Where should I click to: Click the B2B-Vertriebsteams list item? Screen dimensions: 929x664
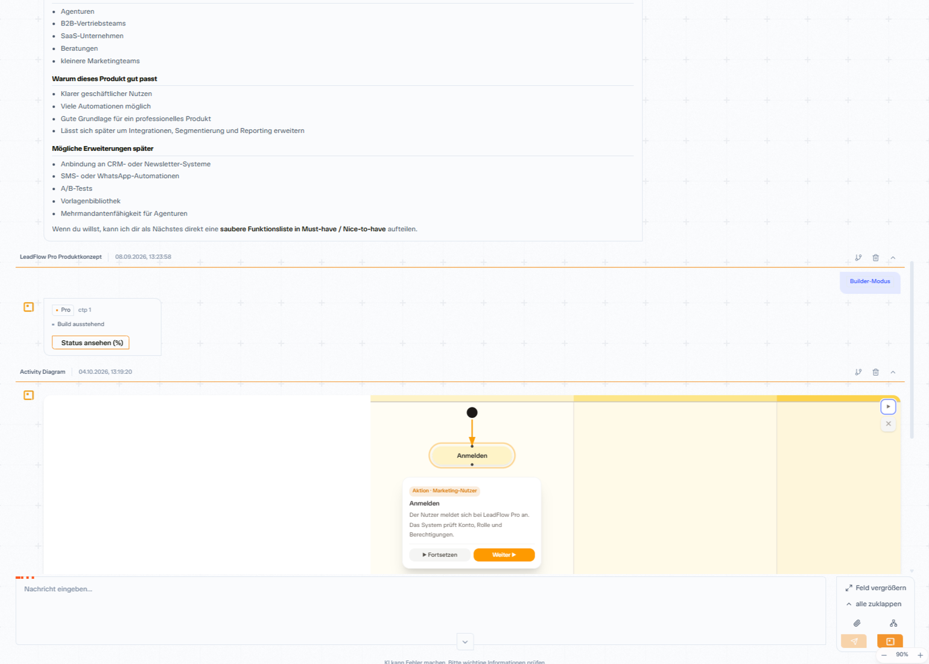coord(93,24)
